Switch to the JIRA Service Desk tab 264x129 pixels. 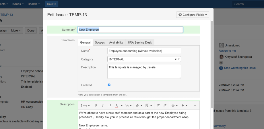pos(139,42)
